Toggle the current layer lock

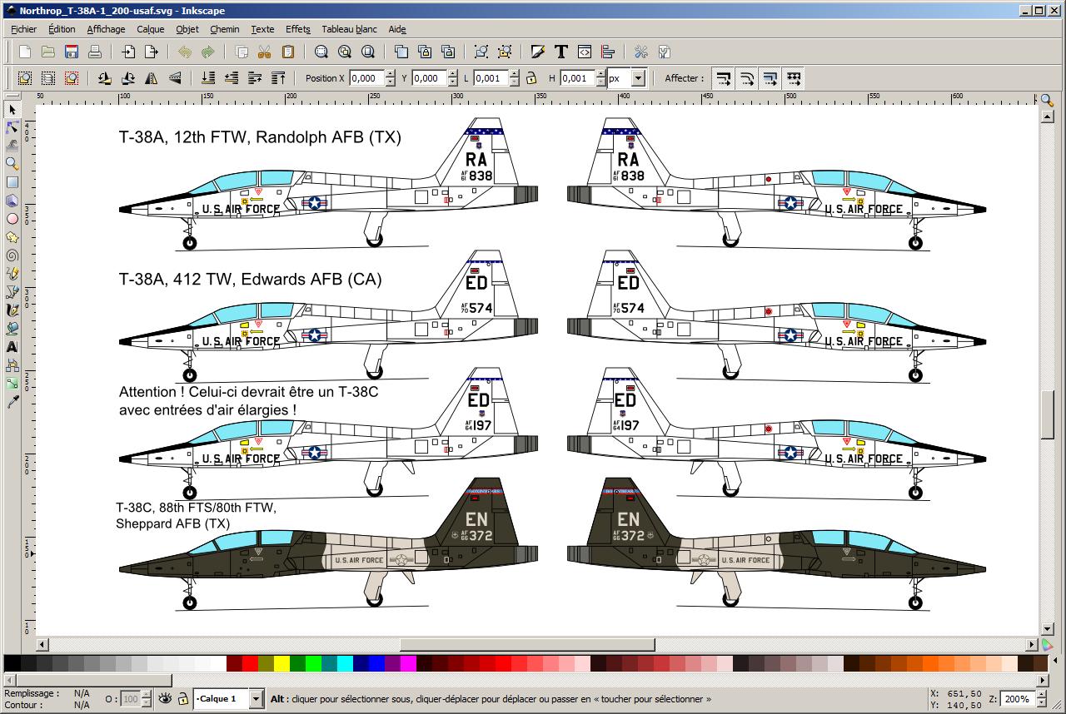(x=182, y=699)
